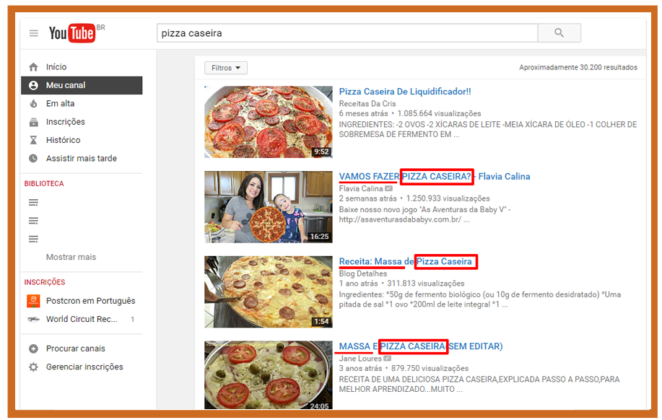Click the Procurar canais plus icon
This screenshot has width=662, height=420.
coord(33,349)
